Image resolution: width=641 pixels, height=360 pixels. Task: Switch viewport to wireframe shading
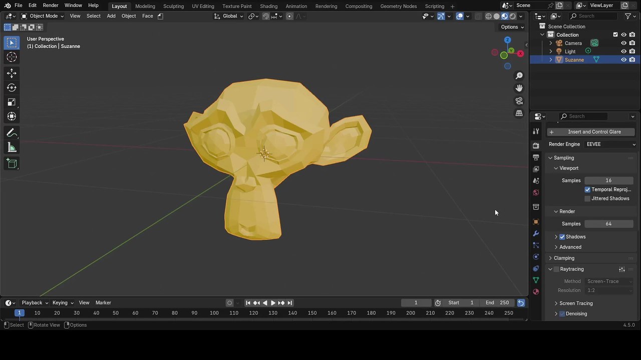[488, 16]
